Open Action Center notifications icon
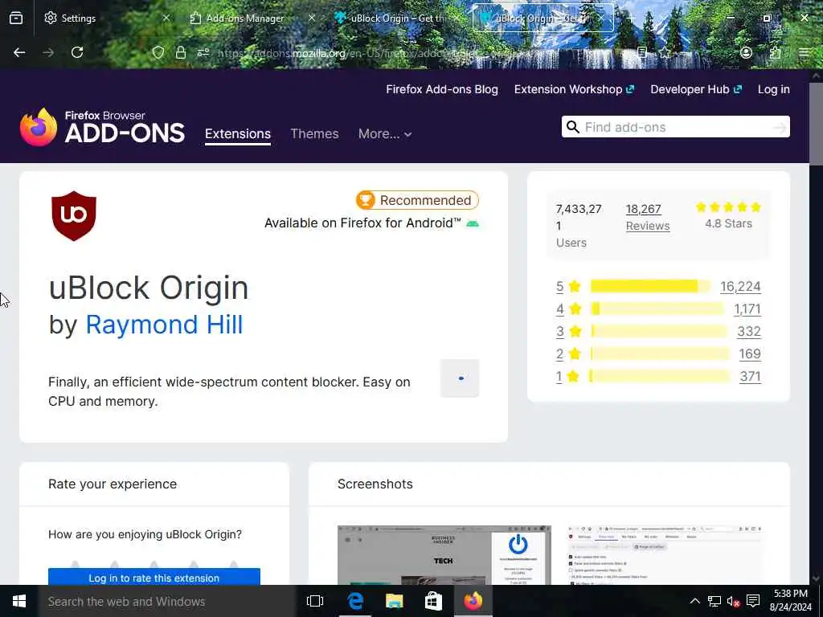This screenshot has width=823, height=617. (x=753, y=601)
